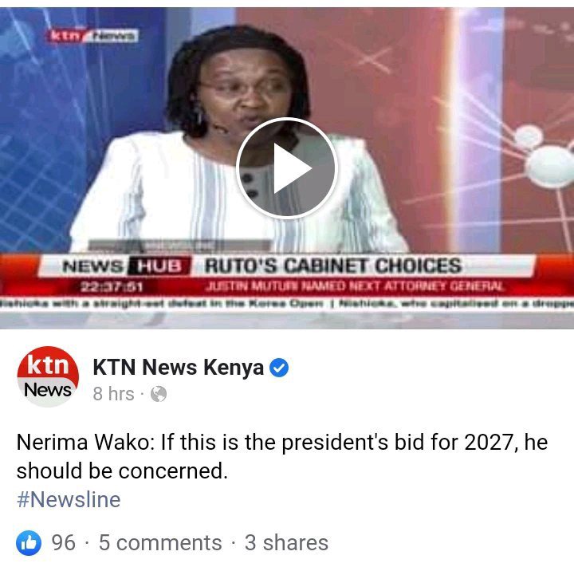The image size is (574, 571).
Task: Open the KTN News Kenya page name
Action: click(179, 367)
